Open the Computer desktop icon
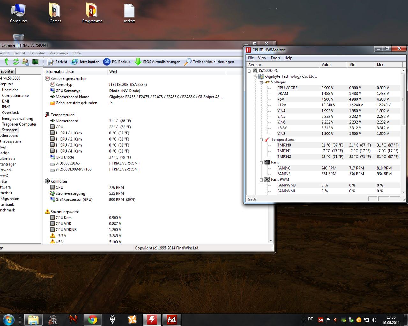The image size is (408, 326). 19,13
